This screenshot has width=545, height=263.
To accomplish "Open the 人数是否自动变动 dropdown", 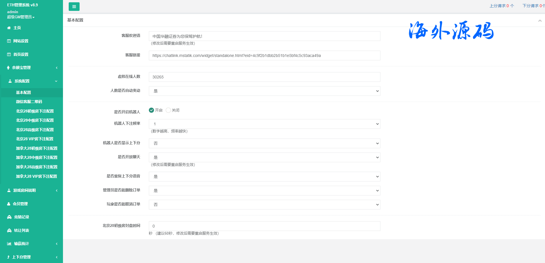I will pyautogui.click(x=264, y=91).
